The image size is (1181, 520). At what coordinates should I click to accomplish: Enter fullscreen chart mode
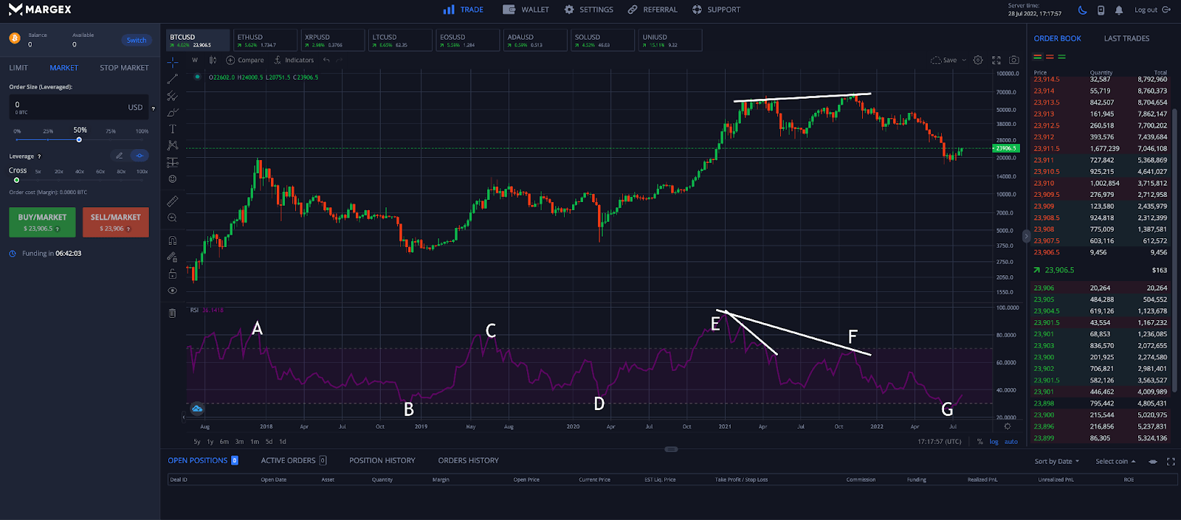click(x=996, y=60)
